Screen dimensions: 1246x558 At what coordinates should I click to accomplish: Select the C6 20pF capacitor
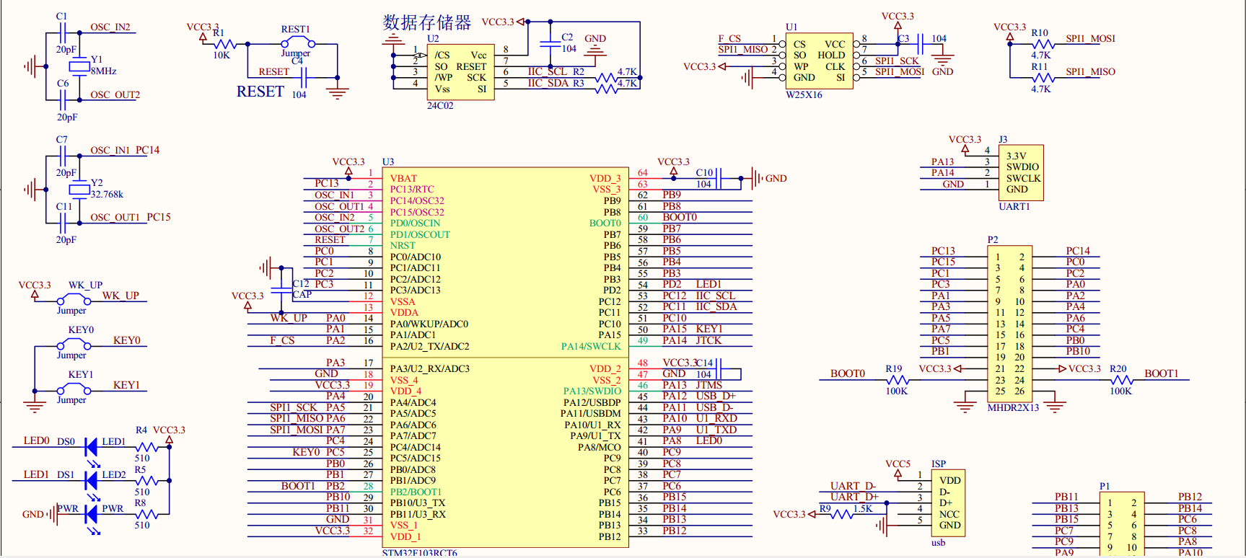pyautogui.click(x=63, y=101)
